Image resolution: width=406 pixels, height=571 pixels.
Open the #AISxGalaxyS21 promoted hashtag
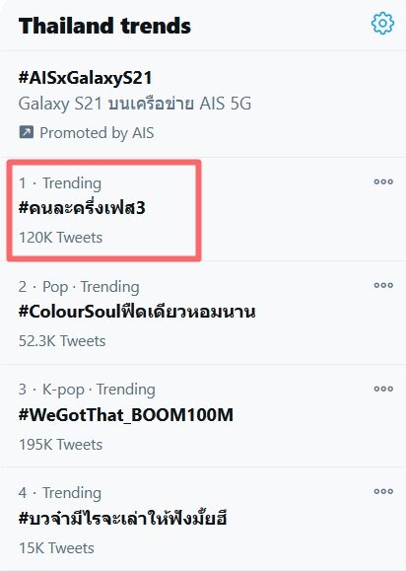pyautogui.click(x=85, y=78)
